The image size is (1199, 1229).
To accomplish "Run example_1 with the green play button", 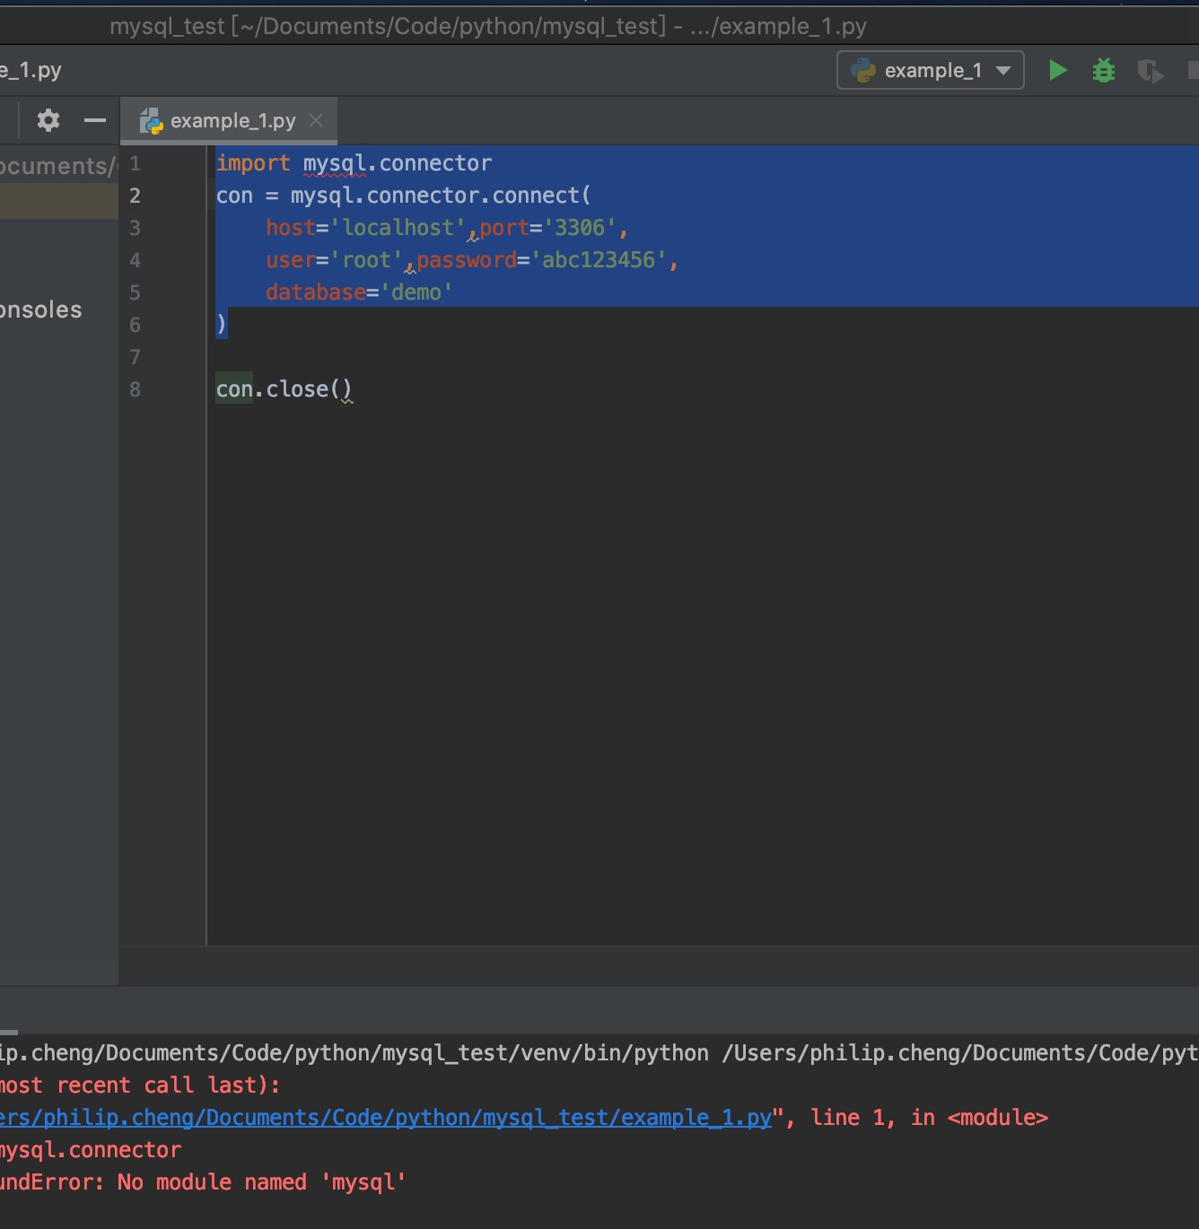I will (1058, 70).
